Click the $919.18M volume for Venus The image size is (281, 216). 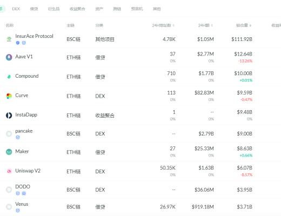(x=203, y=207)
